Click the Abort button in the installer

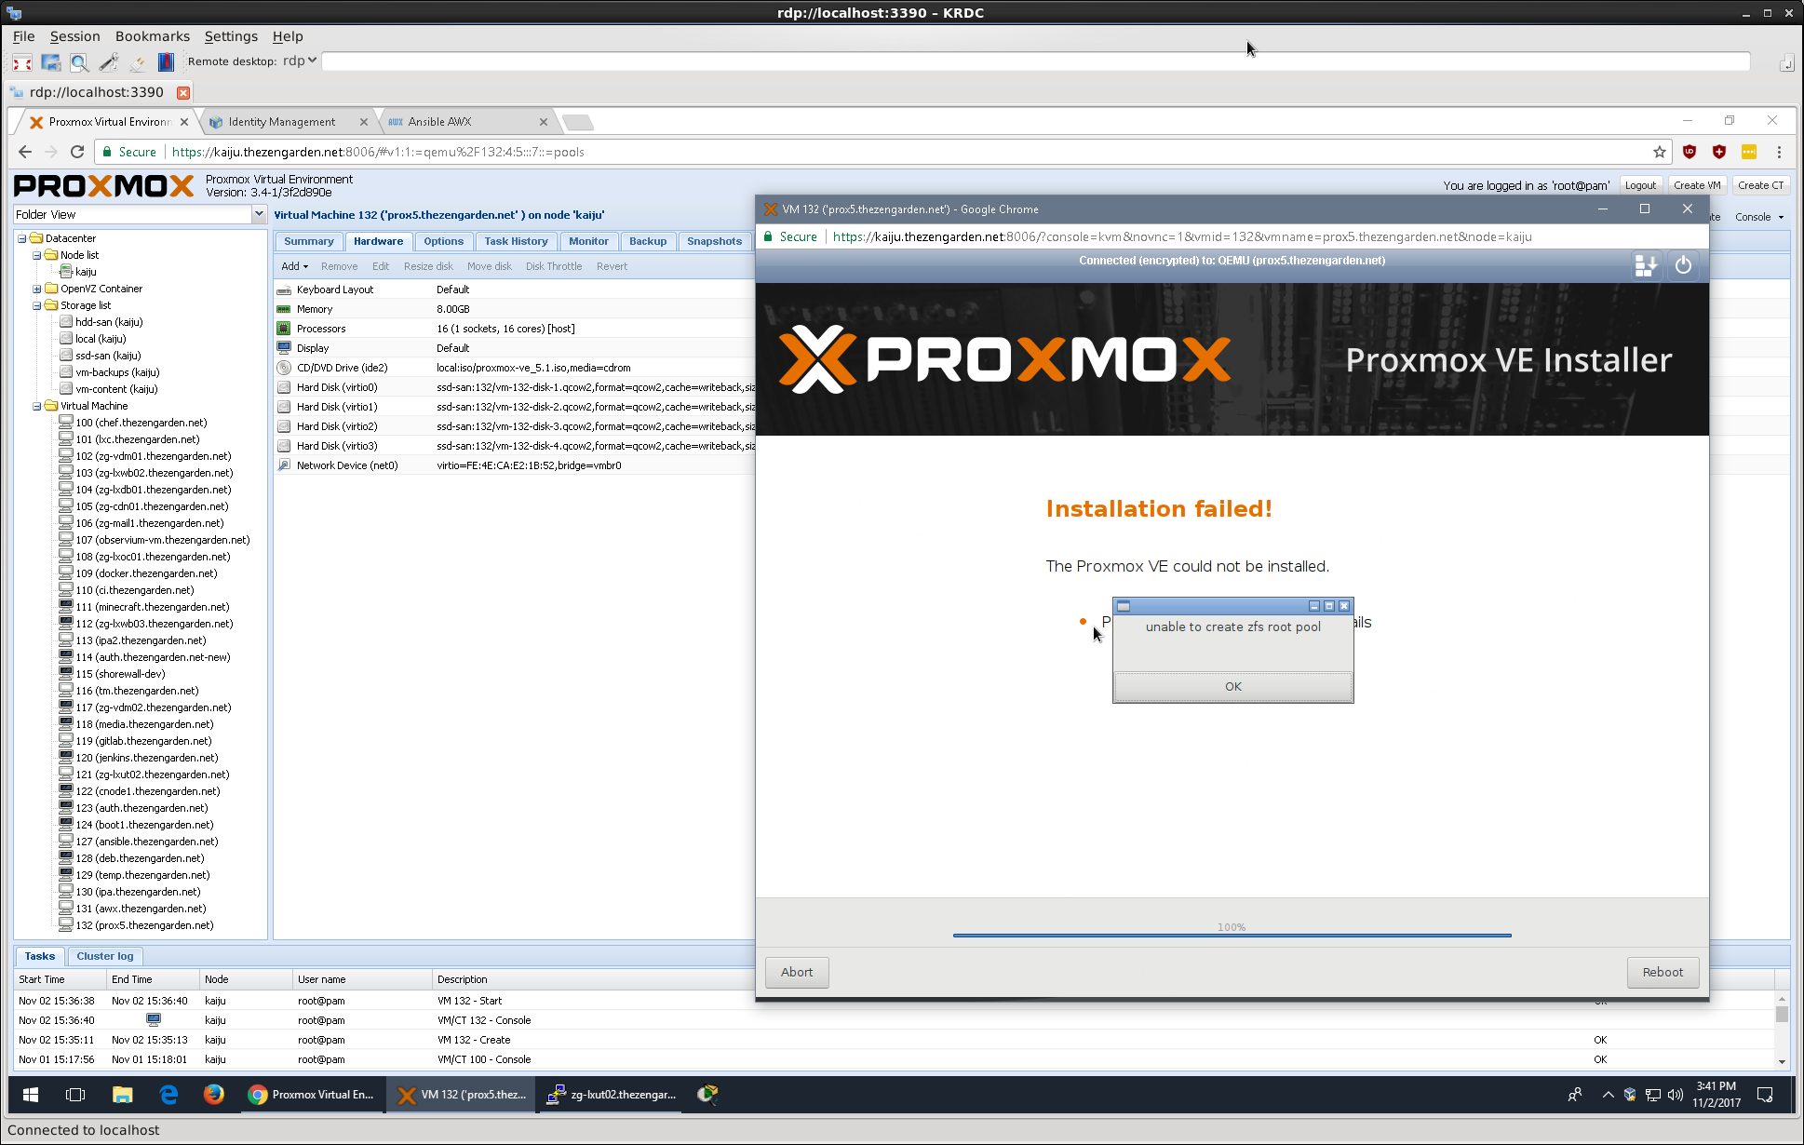click(x=797, y=972)
